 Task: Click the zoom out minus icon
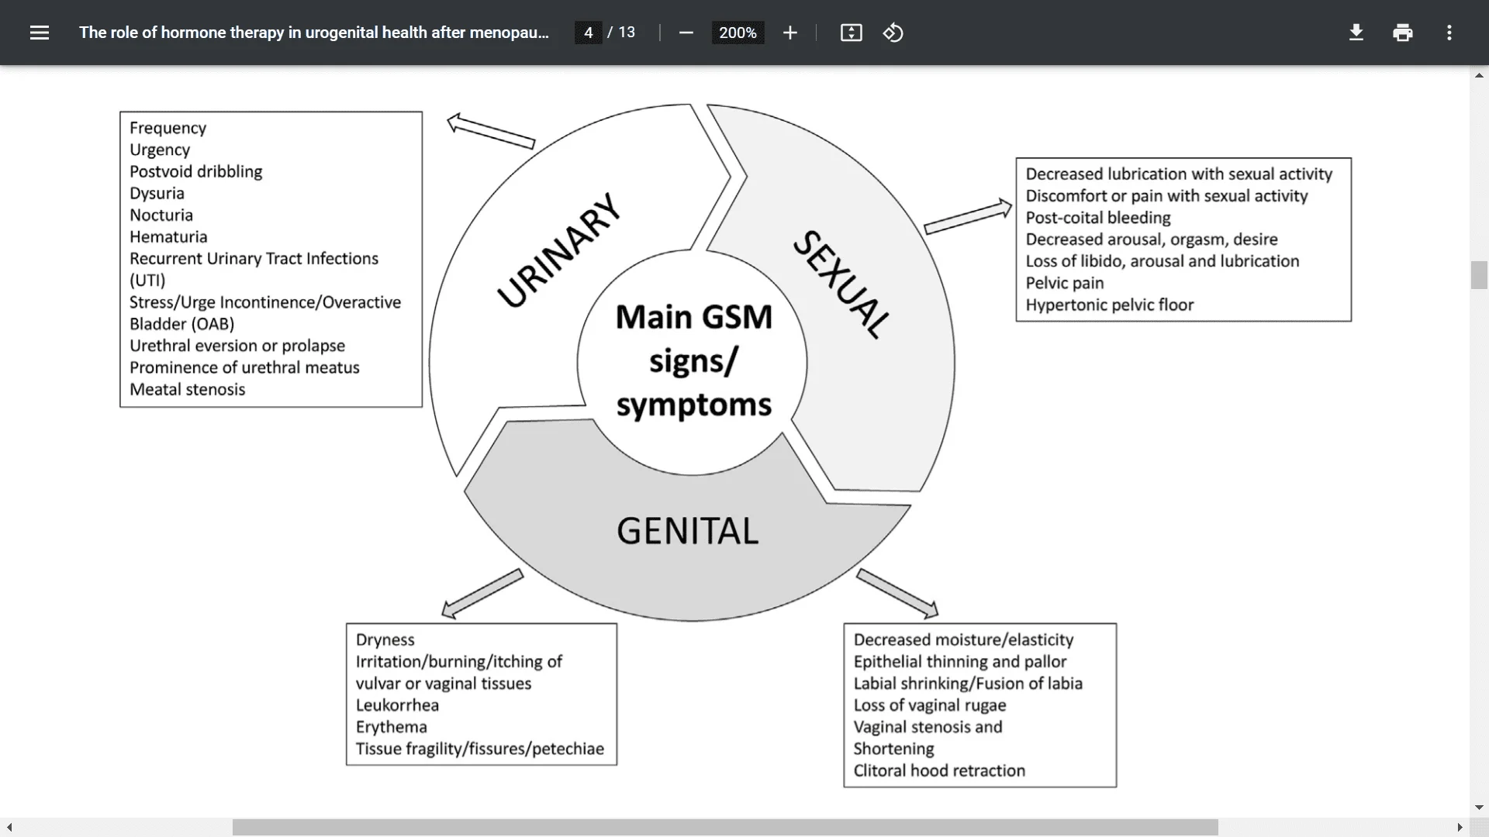click(686, 33)
